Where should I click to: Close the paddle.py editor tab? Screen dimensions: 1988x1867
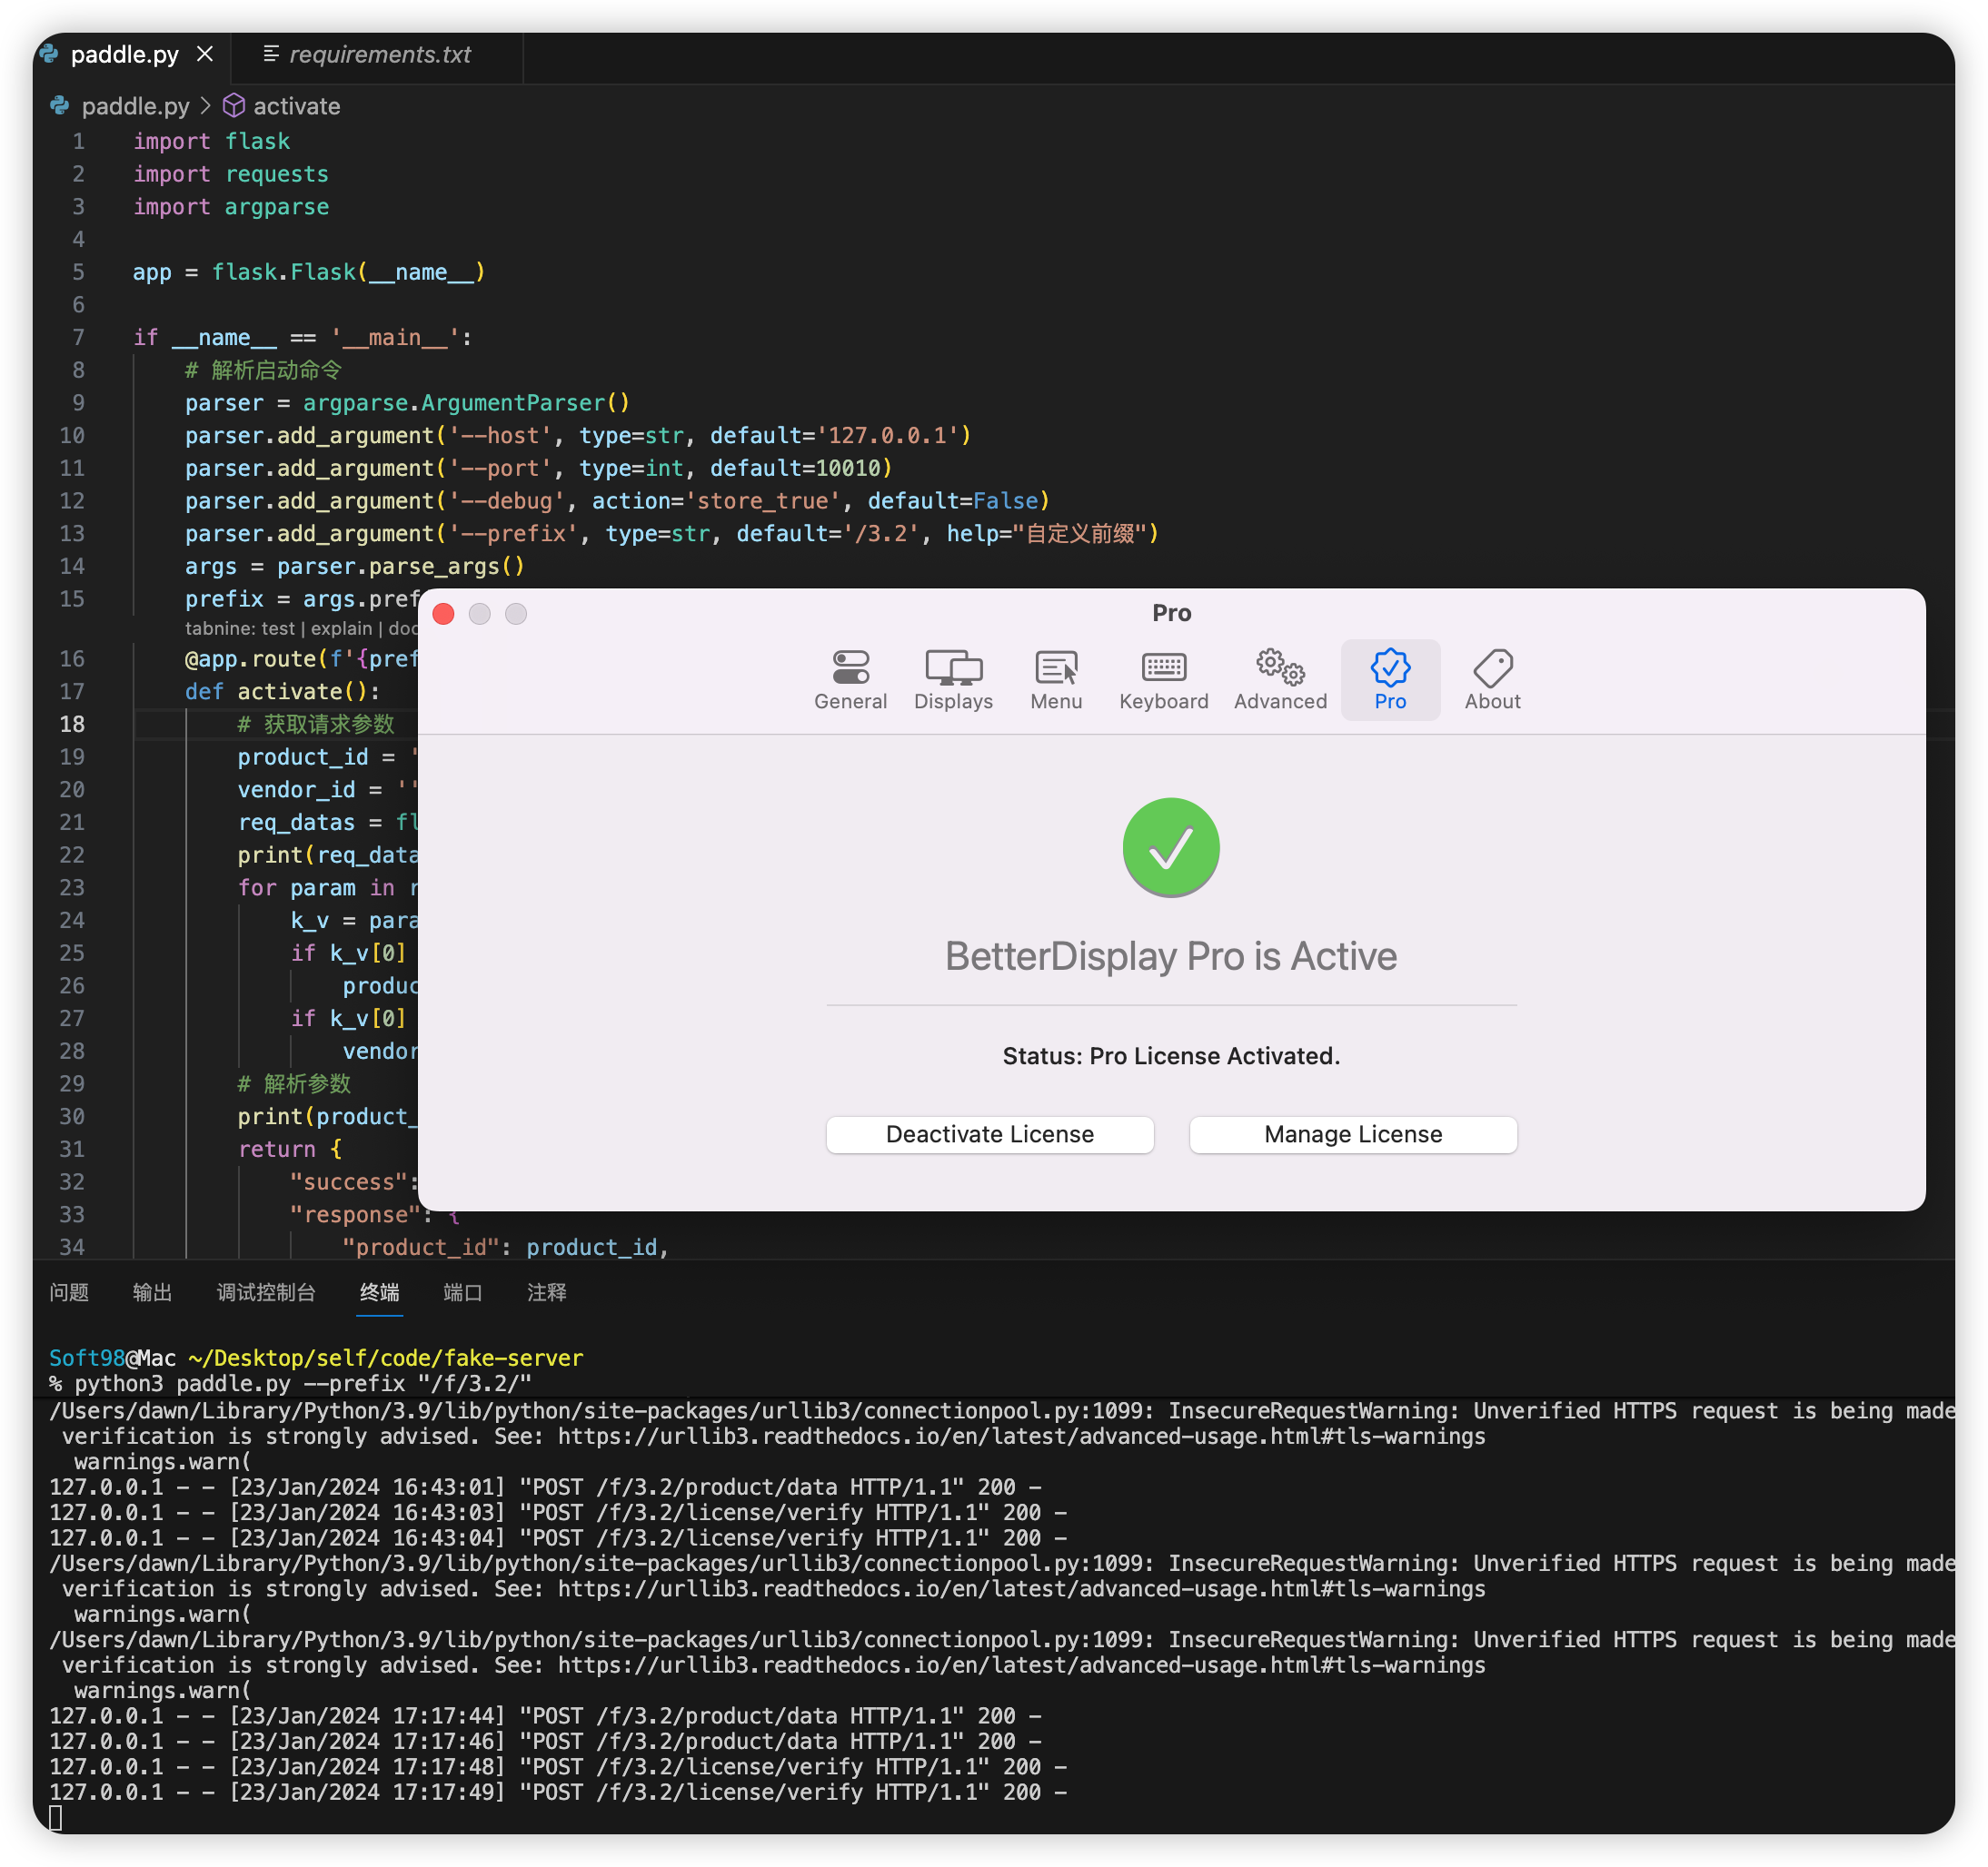click(x=205, y=54)
